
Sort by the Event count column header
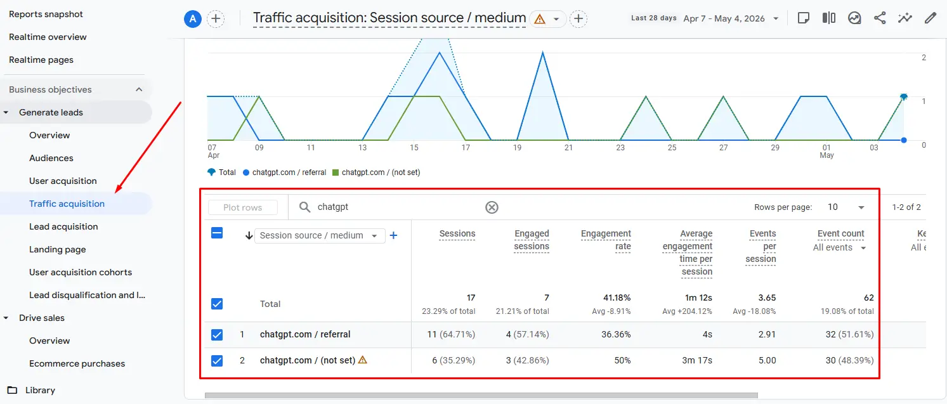841,233
